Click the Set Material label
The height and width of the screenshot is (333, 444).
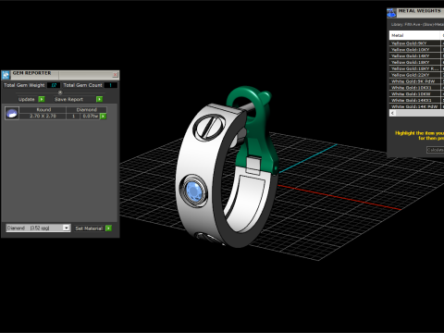[89, 228]
